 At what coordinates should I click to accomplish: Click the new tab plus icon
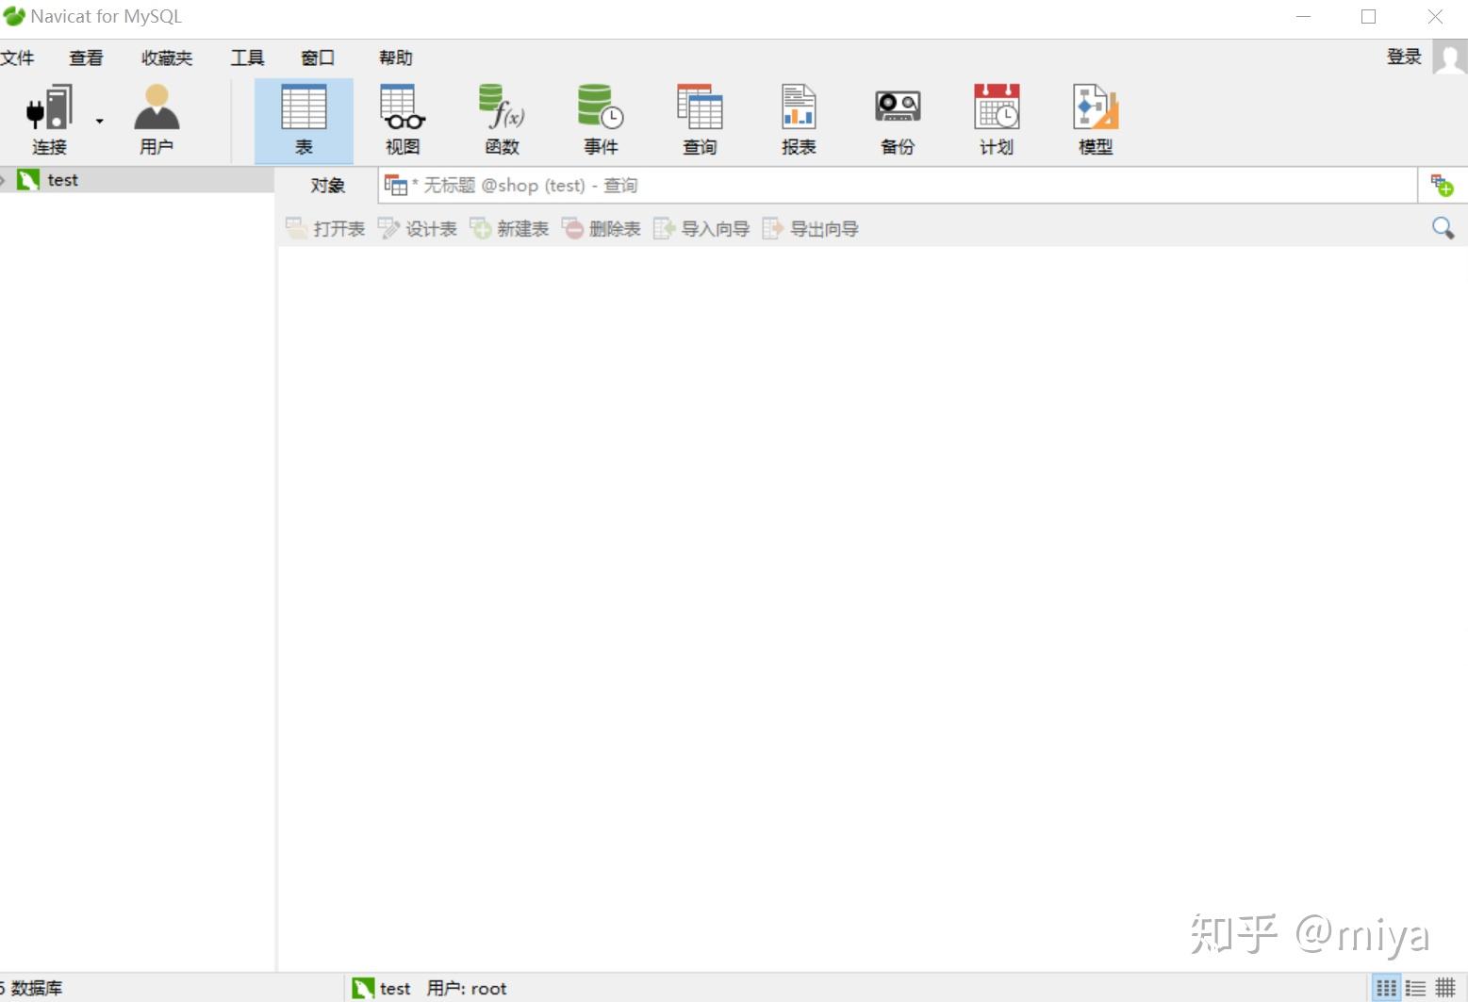(x=1443, y=185)
